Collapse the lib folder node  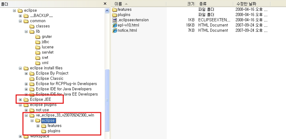pos(26,31)
